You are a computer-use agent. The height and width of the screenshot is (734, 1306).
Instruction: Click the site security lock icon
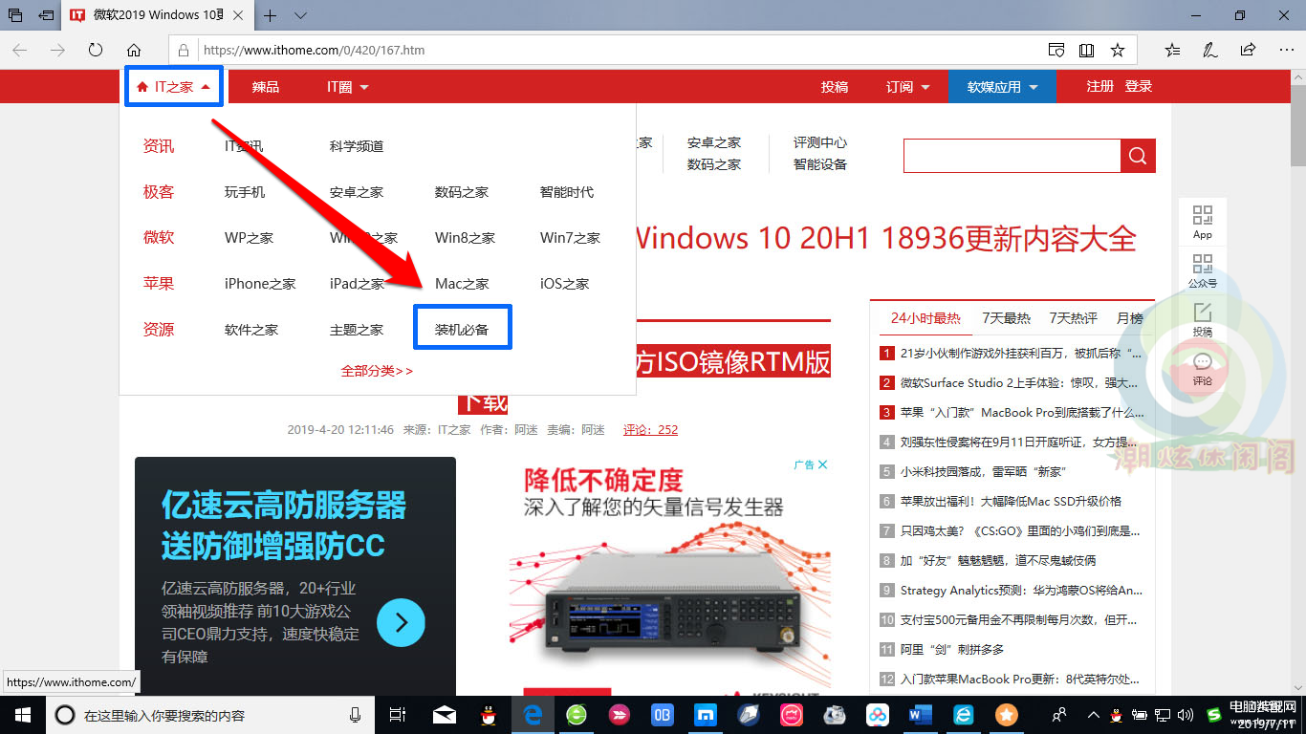[185, 50]
